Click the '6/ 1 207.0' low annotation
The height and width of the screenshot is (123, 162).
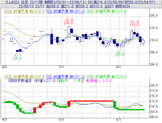pos(120,53)
